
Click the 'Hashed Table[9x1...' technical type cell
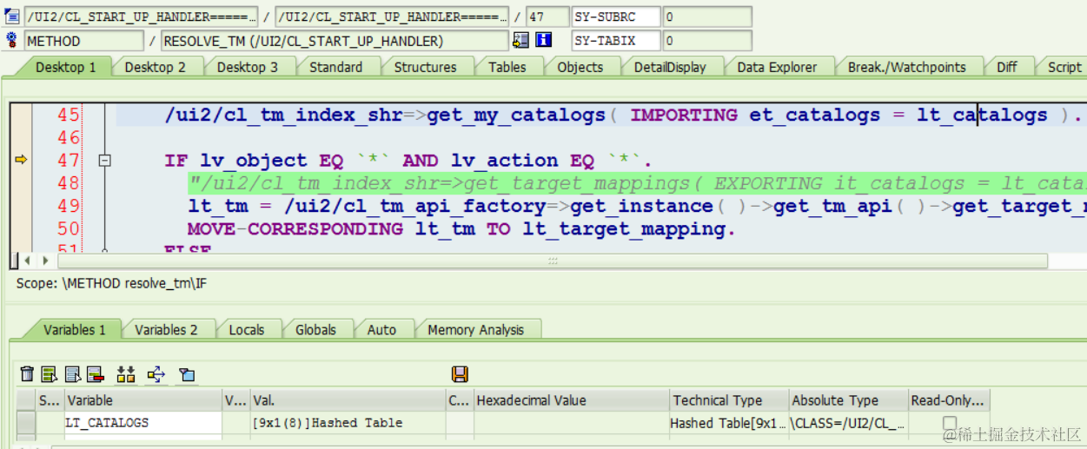728,423
